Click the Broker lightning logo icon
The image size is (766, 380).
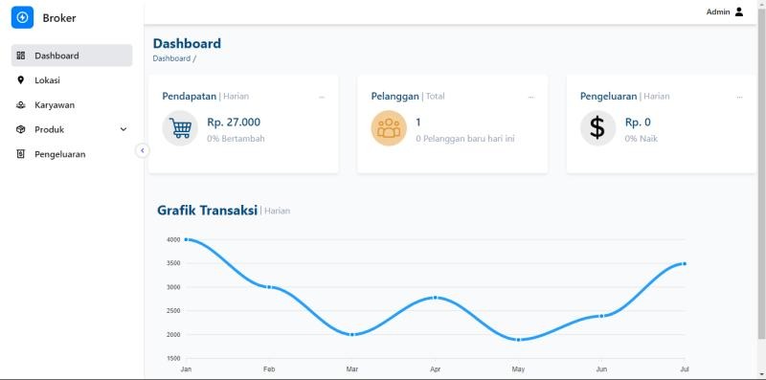pyautogui.click(x=22, y=17)
